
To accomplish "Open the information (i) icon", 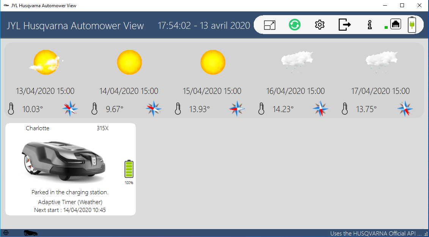I will point(370,25).
